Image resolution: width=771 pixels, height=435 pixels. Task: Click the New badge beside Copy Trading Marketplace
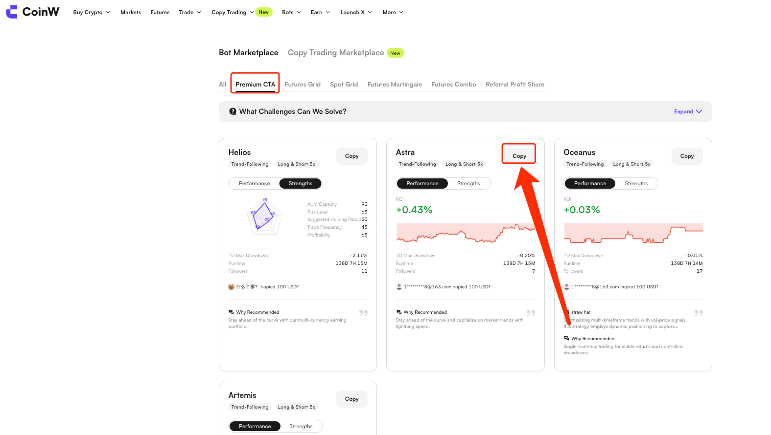point(396,53)
